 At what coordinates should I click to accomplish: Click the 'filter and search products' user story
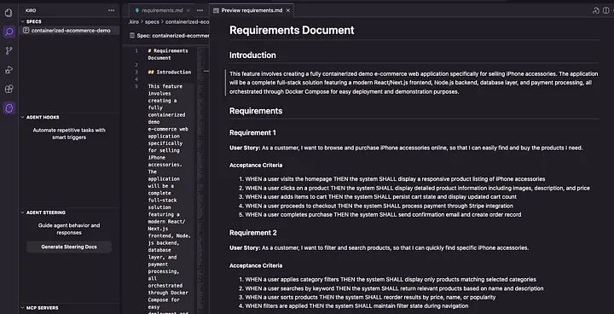tap(379, 247)
